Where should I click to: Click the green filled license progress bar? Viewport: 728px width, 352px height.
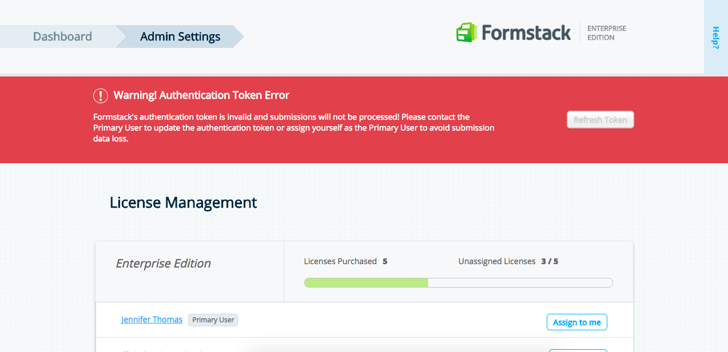pyautogui.click(x=366, y=282)
